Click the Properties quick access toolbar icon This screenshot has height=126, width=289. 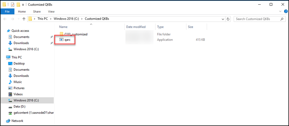point(13,5)
